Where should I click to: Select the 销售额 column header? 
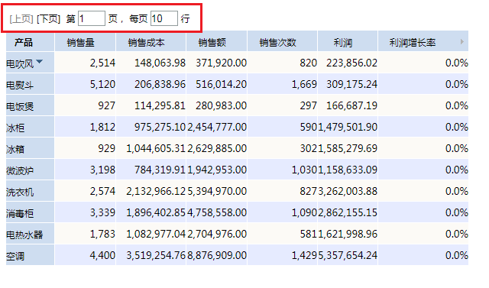coord(217,41)
